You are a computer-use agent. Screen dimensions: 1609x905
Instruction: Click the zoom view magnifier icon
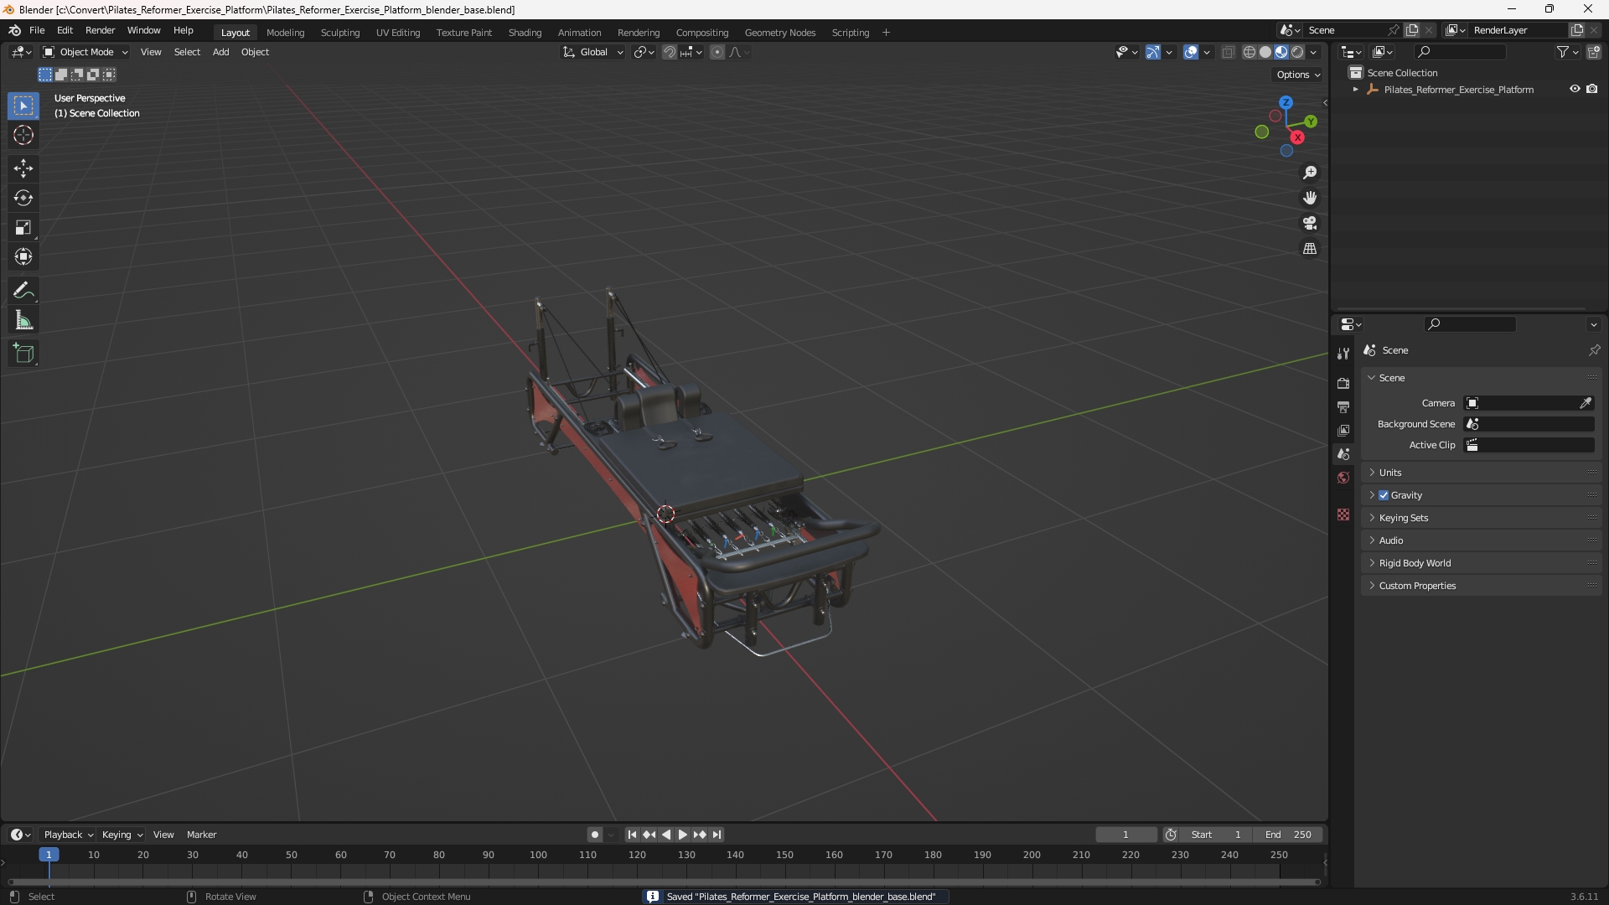pos(1310,173)
